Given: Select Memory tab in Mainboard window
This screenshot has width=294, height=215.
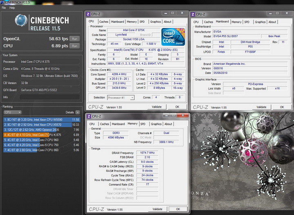Looking at the screenshot, I should (236, 22).
